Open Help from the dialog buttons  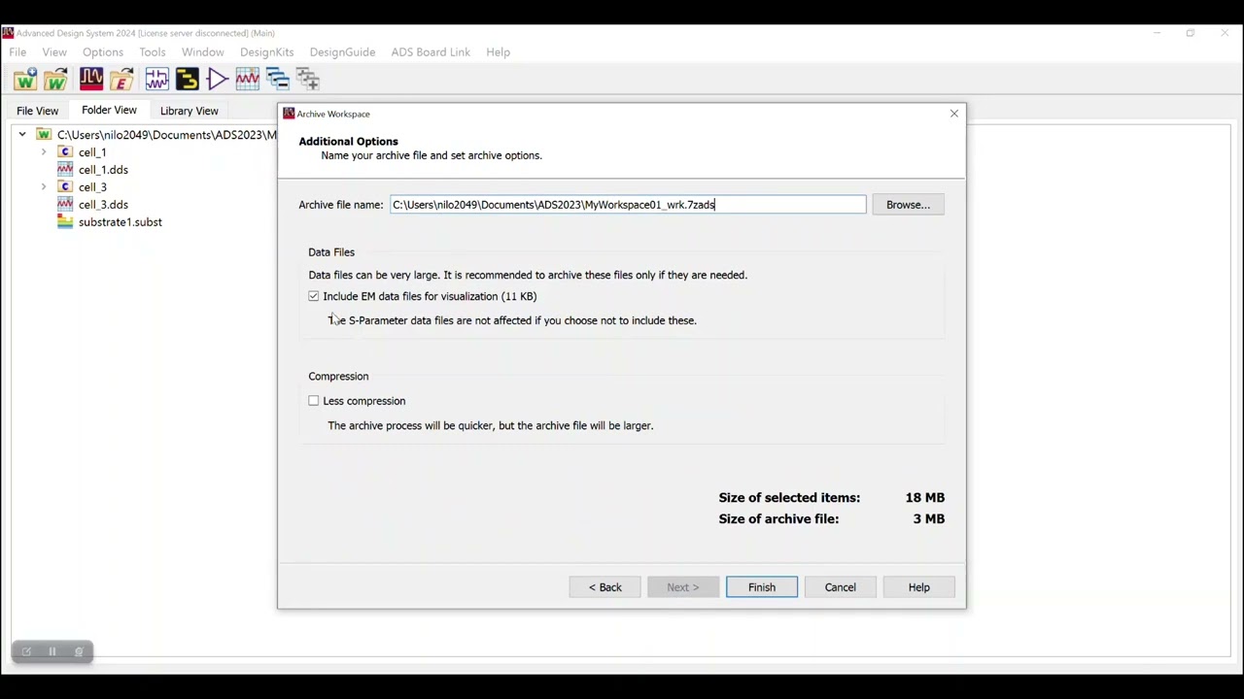point(919,587)
